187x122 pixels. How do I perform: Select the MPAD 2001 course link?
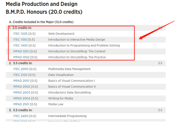pos(21,81)
